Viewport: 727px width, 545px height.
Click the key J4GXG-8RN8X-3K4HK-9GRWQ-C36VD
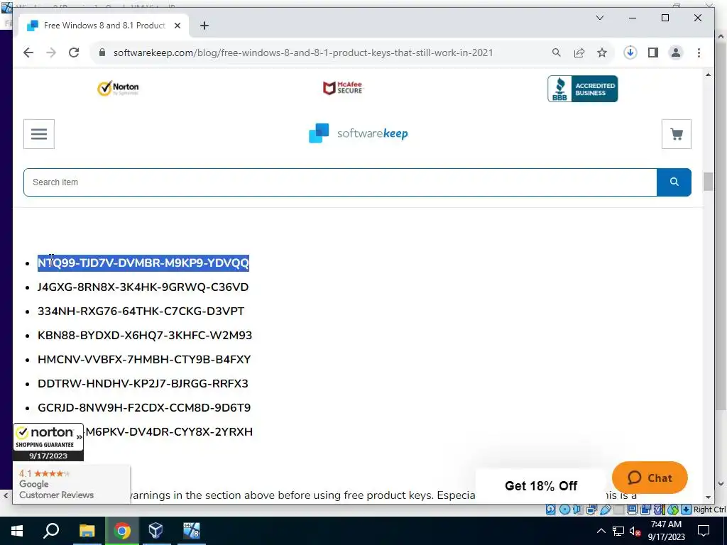tap(143, 287)
